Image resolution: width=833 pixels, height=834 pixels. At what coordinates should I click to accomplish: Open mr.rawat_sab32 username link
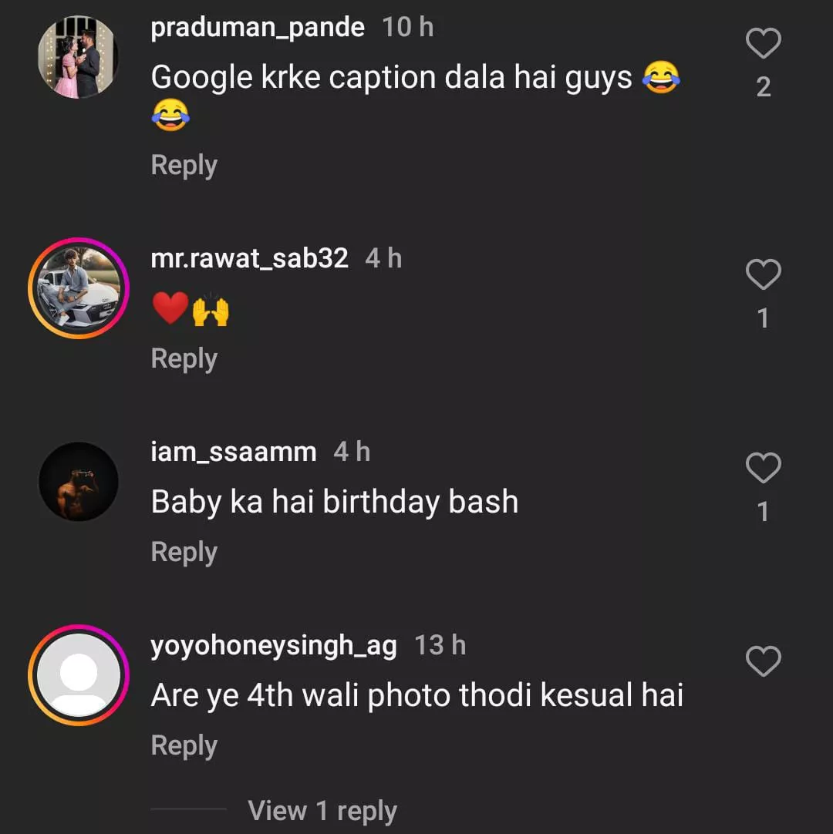249,258
